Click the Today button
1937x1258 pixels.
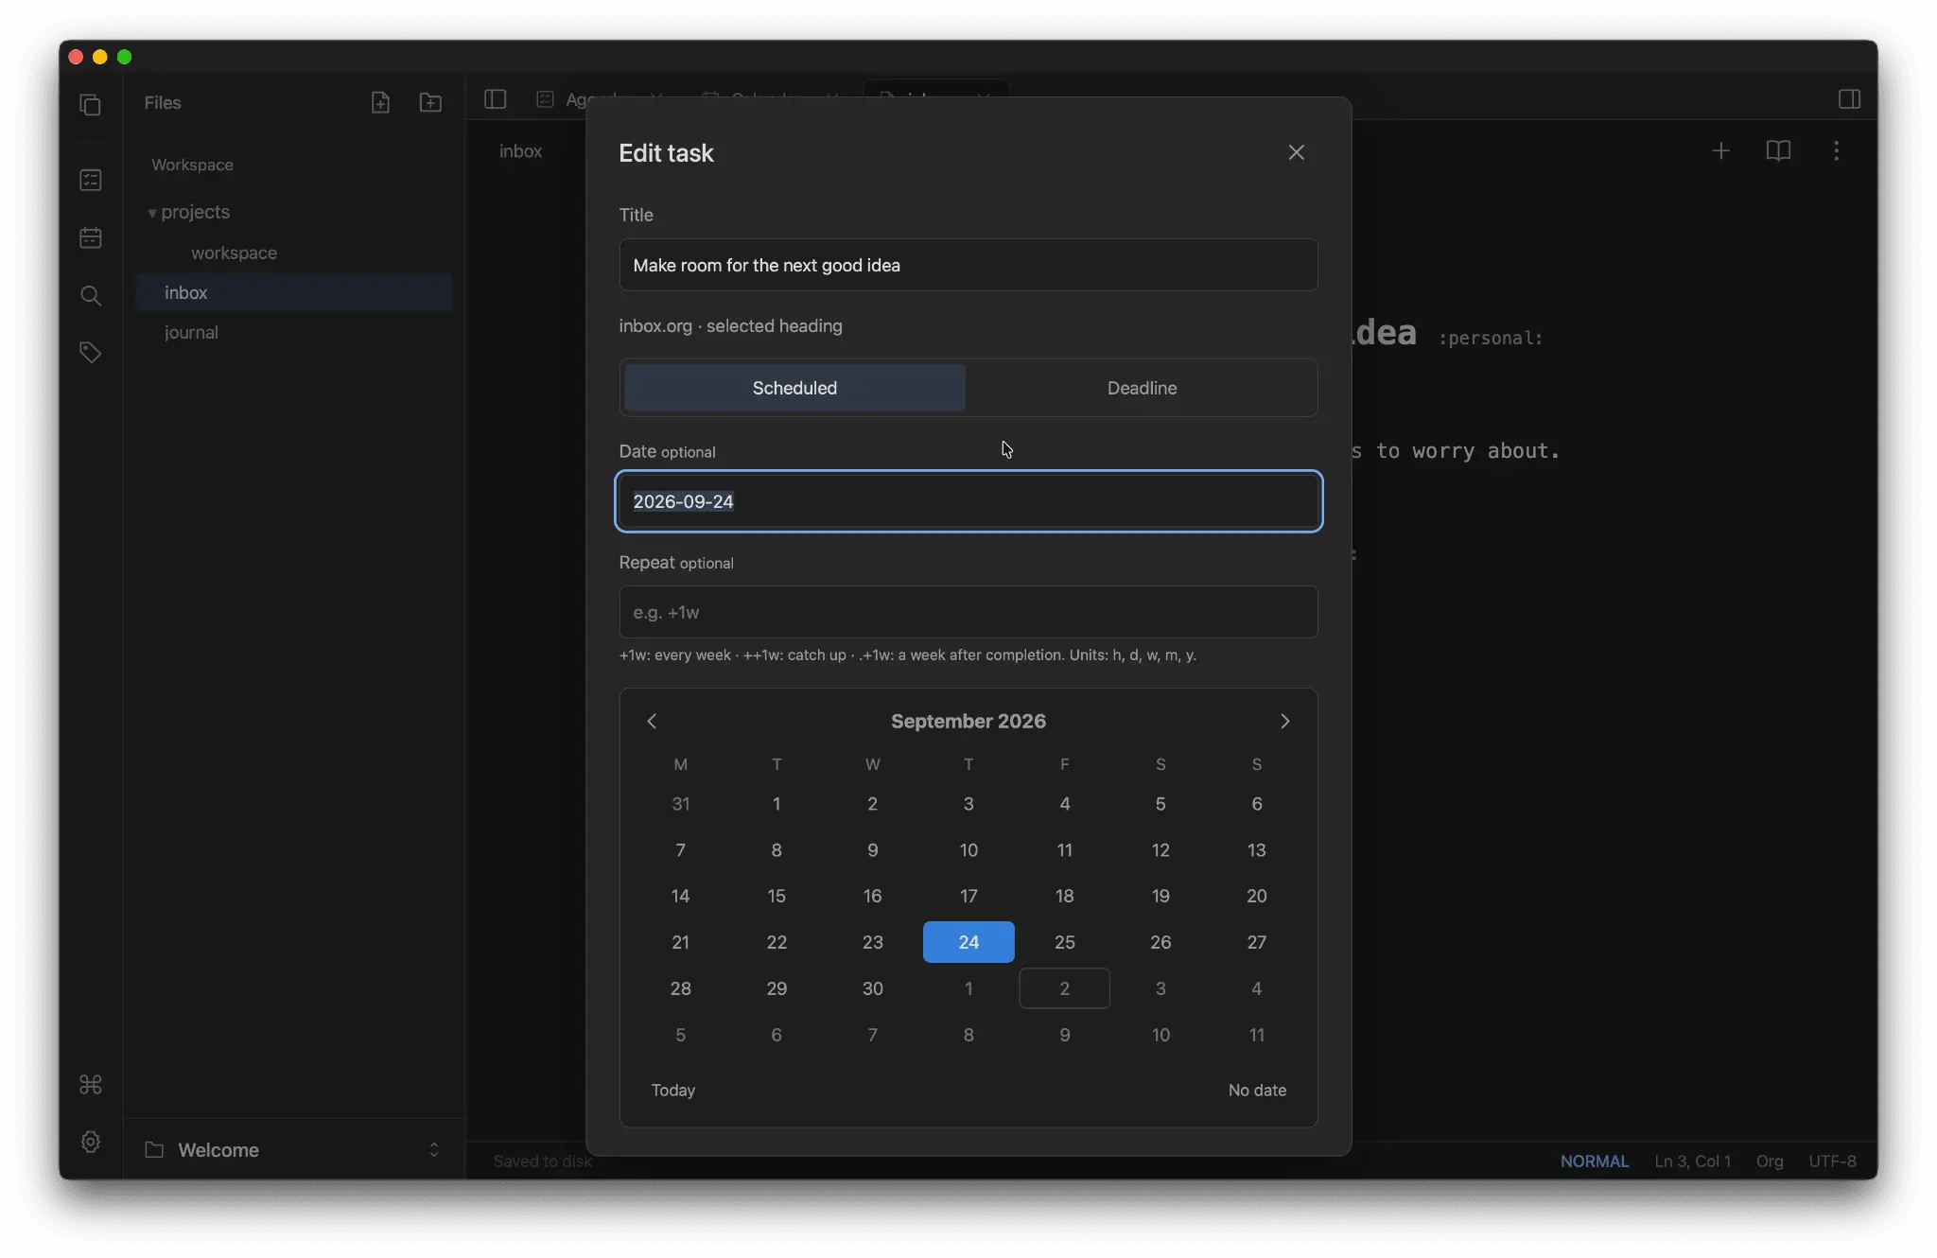point(673,1090)
